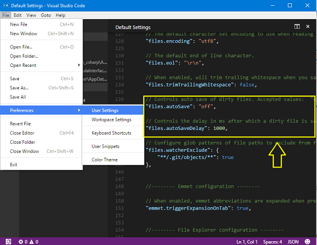
Task: Click the "files.eol" setting line
Action: tap(175, 63)
